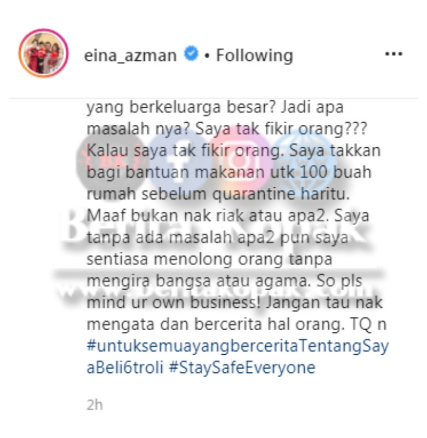Click the blue verified badge
Image resolution: width=427 pixels, height=438 pixels.
[x=191, y=54]
